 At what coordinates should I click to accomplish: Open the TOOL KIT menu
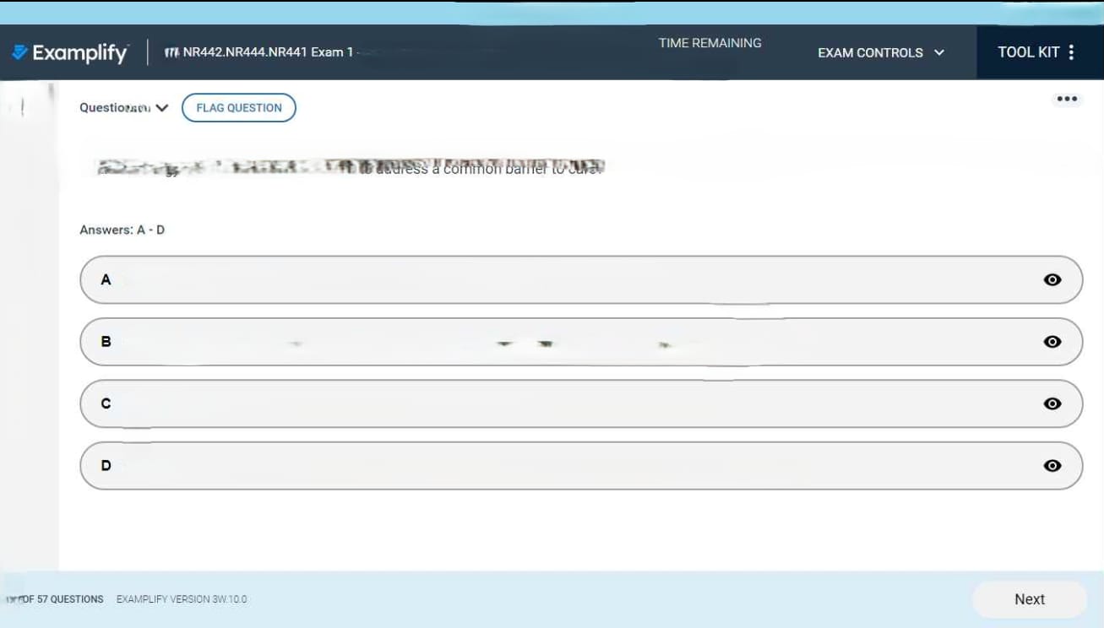[x=1036, y=52]
